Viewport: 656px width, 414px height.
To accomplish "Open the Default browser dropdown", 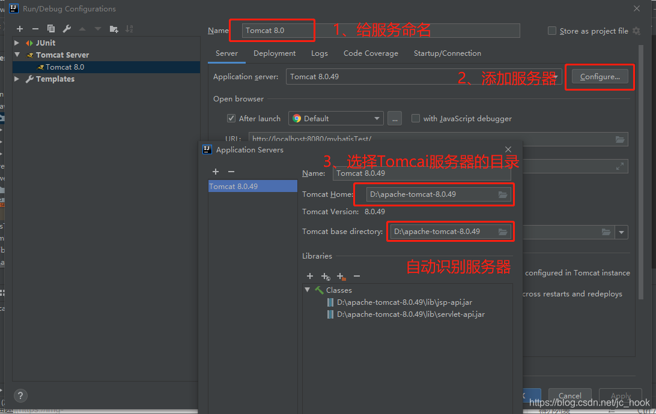I will (336, 119).
